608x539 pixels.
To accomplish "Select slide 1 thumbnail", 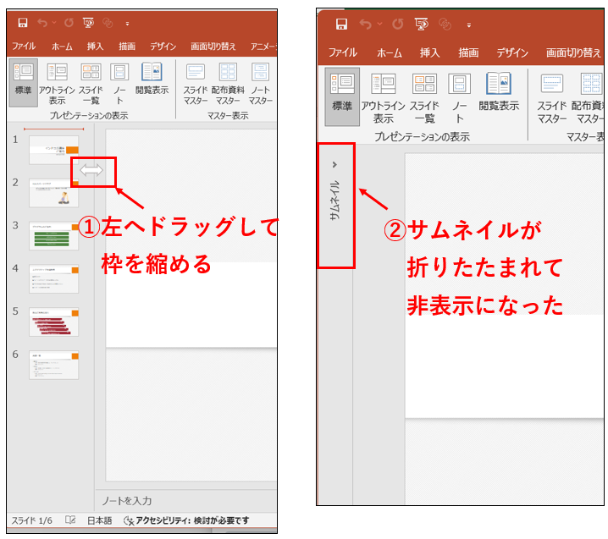I will [54, 150].
